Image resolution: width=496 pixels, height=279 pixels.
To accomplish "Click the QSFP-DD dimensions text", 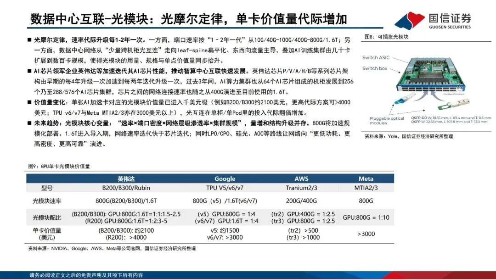I will 451,118.
